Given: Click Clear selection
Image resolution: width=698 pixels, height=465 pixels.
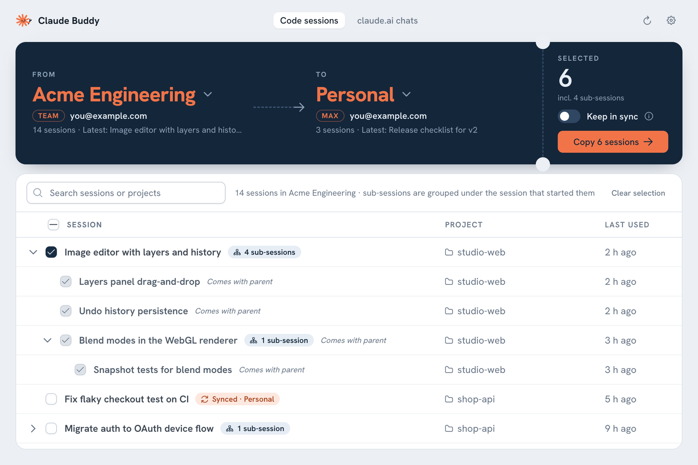Looking at the screenshot, I should coord(638,193).
